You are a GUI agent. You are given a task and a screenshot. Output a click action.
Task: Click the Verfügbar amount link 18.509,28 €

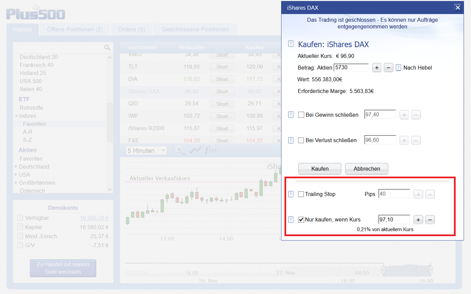pos(94,218)
